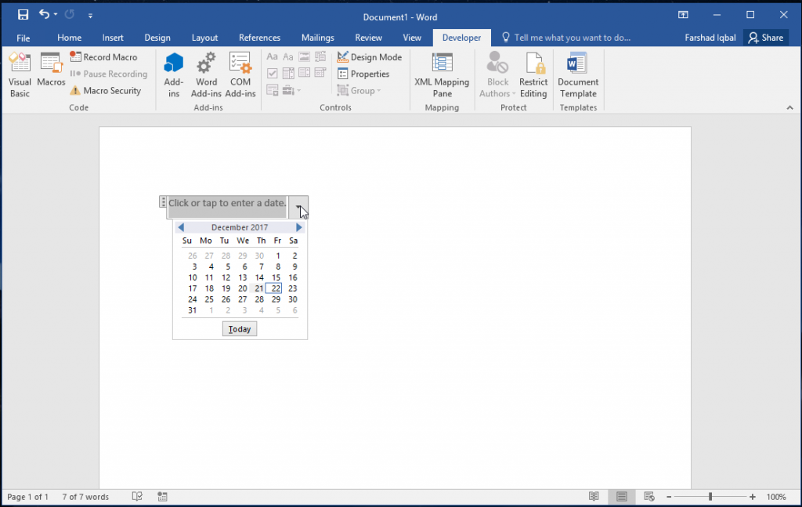
Task: Start Record Macro
Action: tap(106, 56)
